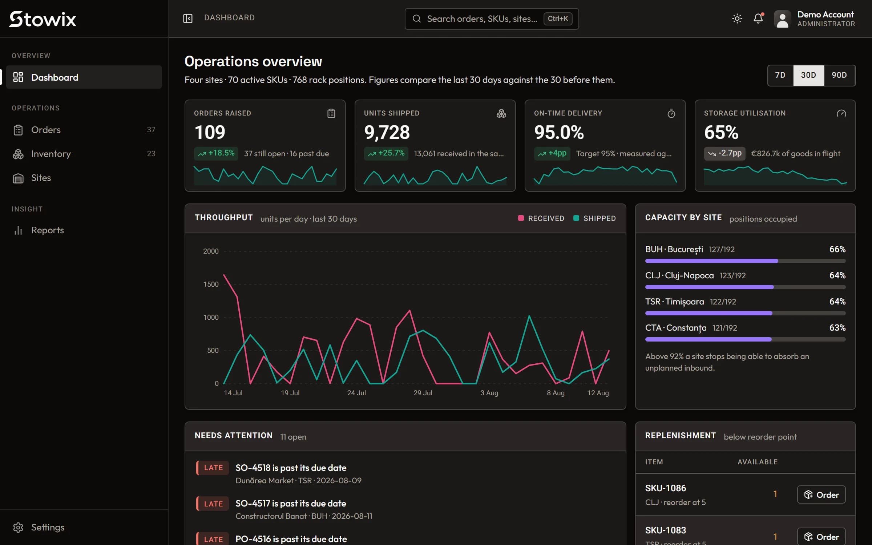Toggle the light theme sun icon

tap(737, 19)
